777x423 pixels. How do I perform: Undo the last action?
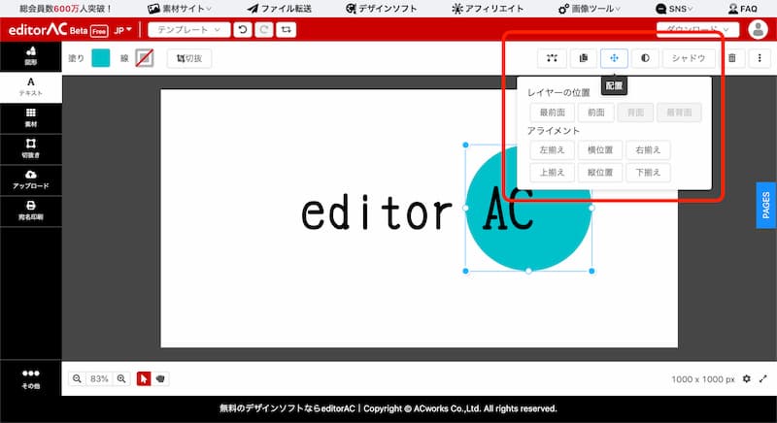pos(243,30)
